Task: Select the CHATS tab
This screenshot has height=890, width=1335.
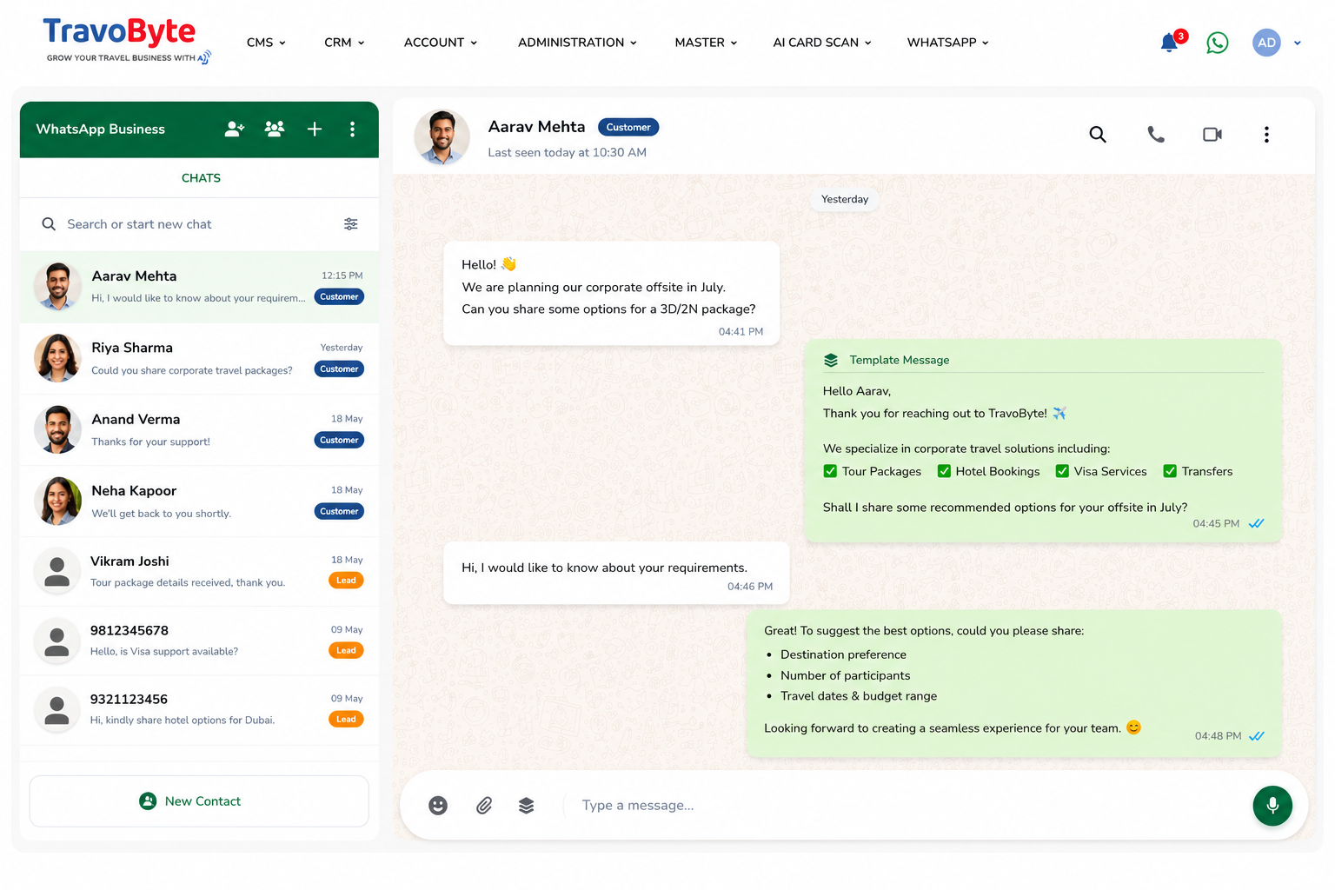Action: [201, 178]
